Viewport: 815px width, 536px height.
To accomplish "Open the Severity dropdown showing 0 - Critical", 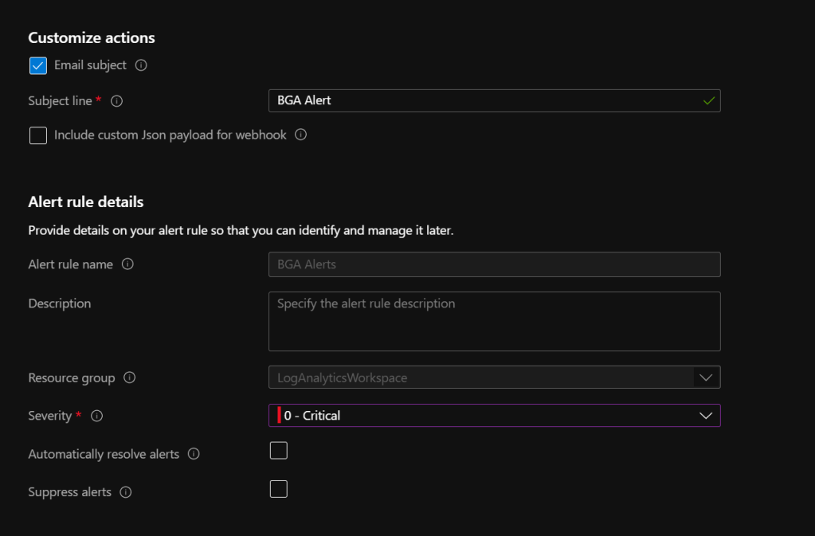I will pos(494,416).
